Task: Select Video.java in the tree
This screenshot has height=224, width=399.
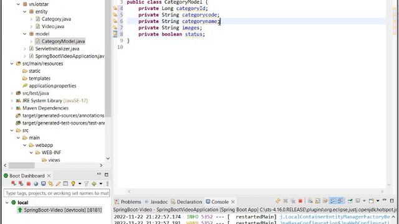Action: point(50,26)
